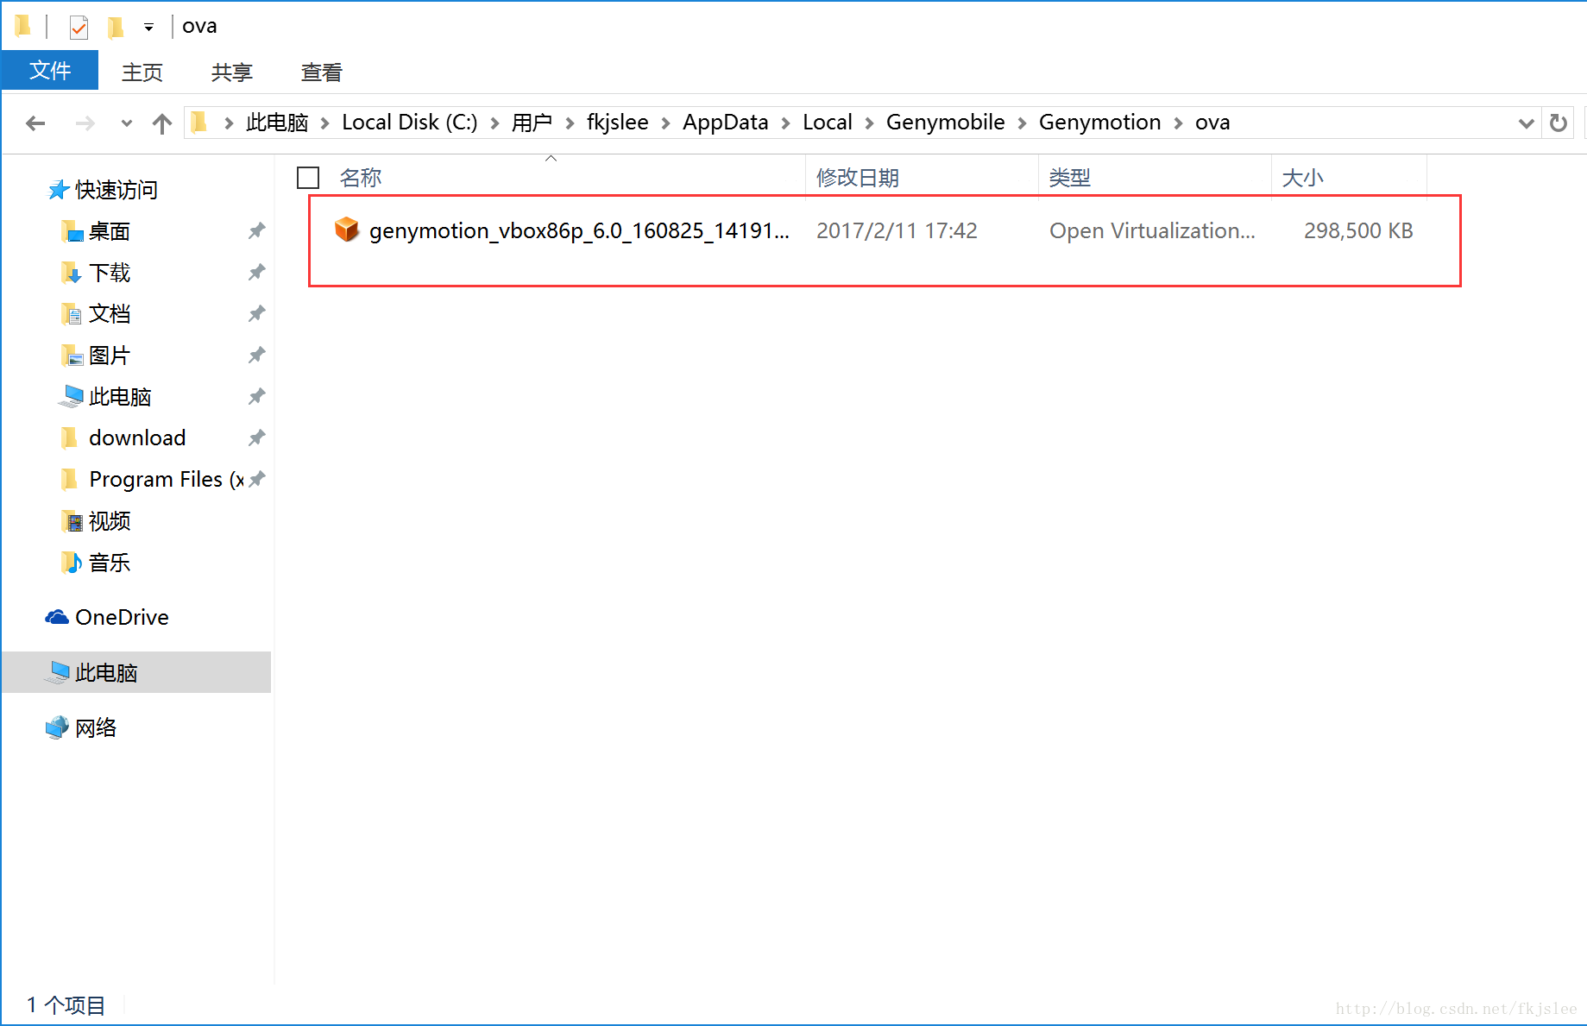Click pin icon next to 下载
Image resolution: width=1587 pixels, height=1026 pixels.
[256, 272]
